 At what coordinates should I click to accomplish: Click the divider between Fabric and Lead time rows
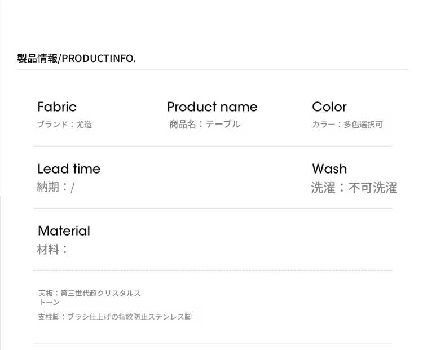click(x=212, y=147)
